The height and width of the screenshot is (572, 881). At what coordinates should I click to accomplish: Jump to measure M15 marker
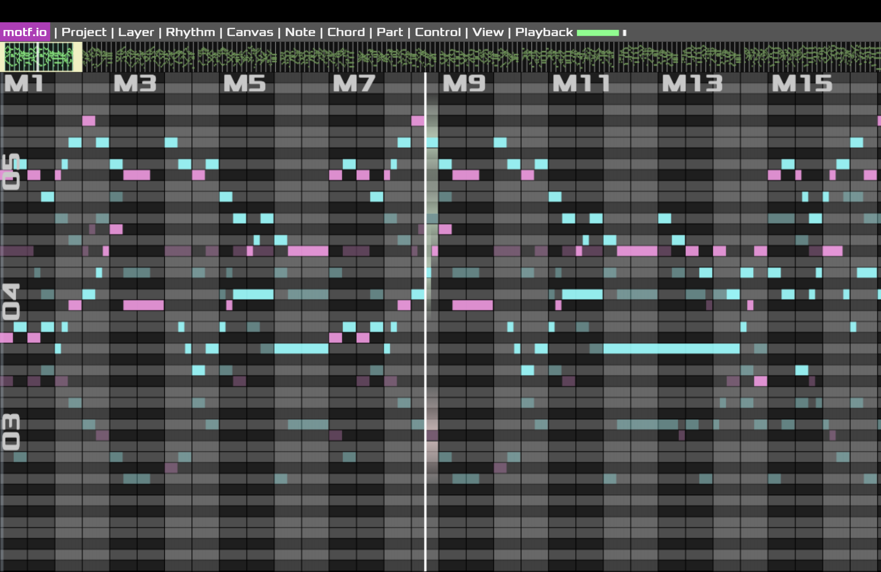tap(802, 83)
